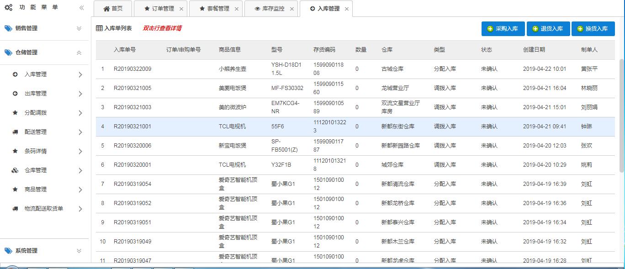Image resolution: width=625 pixels, height=269 pixels.
Task: Select row with 入库单号 R20190321005
Action: pyautogui.click(x=132, y=88)
